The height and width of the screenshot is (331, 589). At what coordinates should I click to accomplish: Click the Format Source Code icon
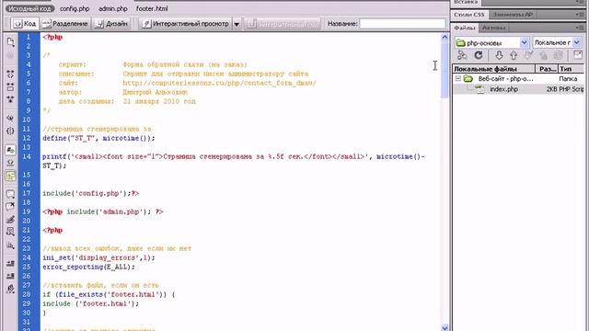pos(10,289)
